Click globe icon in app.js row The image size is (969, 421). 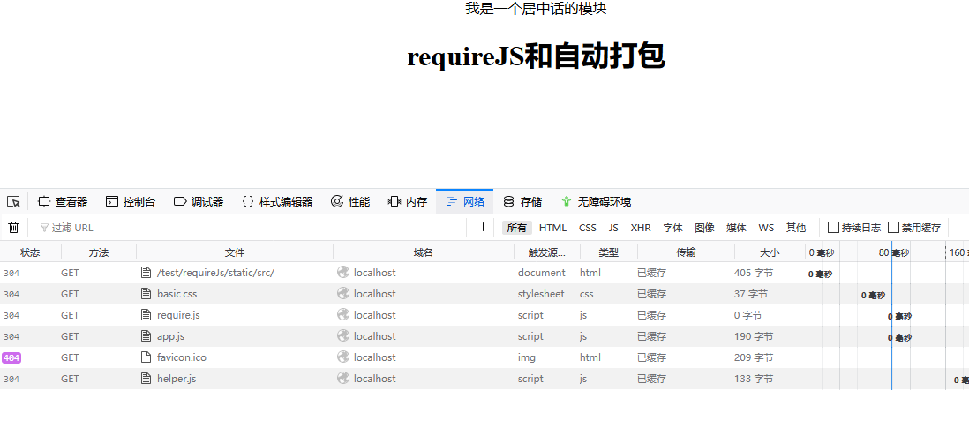click(343, 336)
